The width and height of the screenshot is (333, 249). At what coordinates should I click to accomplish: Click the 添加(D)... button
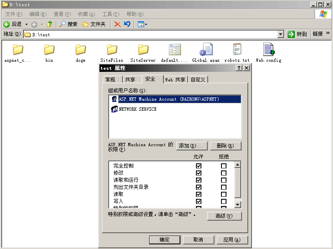coord(192,146)
